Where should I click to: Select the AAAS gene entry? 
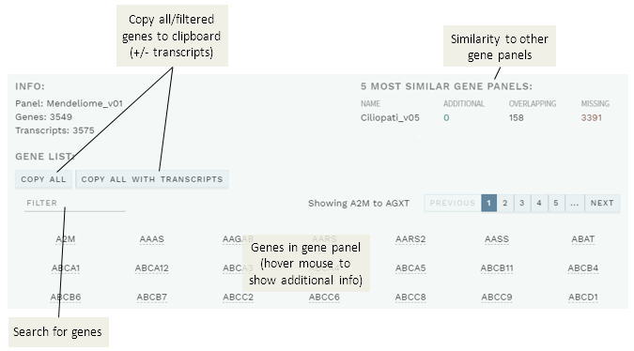[x=151, y=239]
